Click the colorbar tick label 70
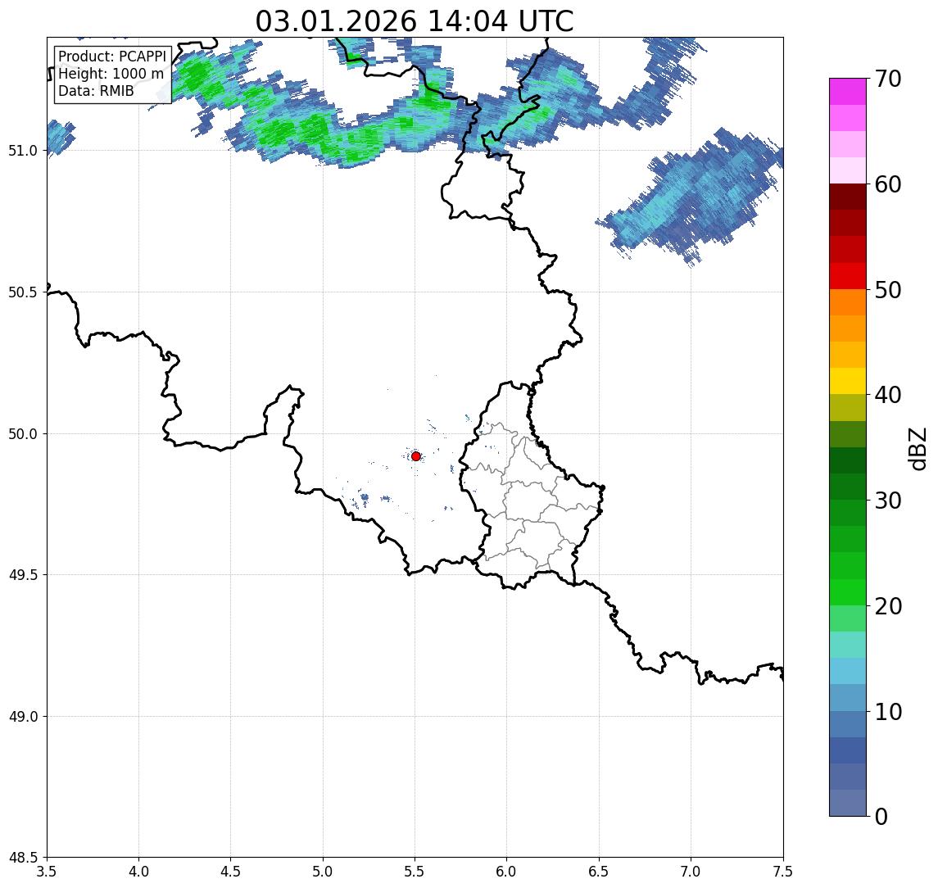 tap(888, 79)
